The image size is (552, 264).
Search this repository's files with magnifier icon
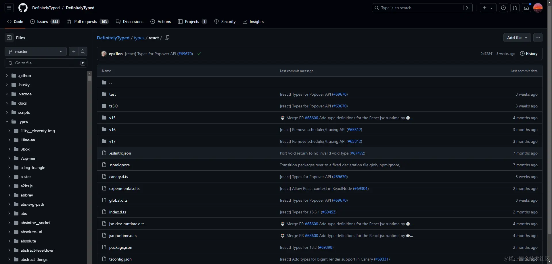83,51
